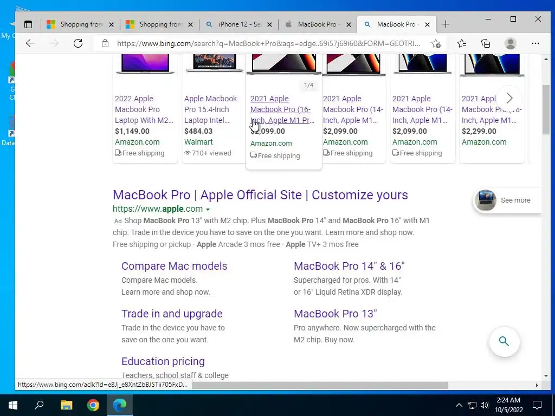Image resolution: width=555 pixels, height=416 pixels.
Task: Click the Walmart seller name
Action: [198, 142]
